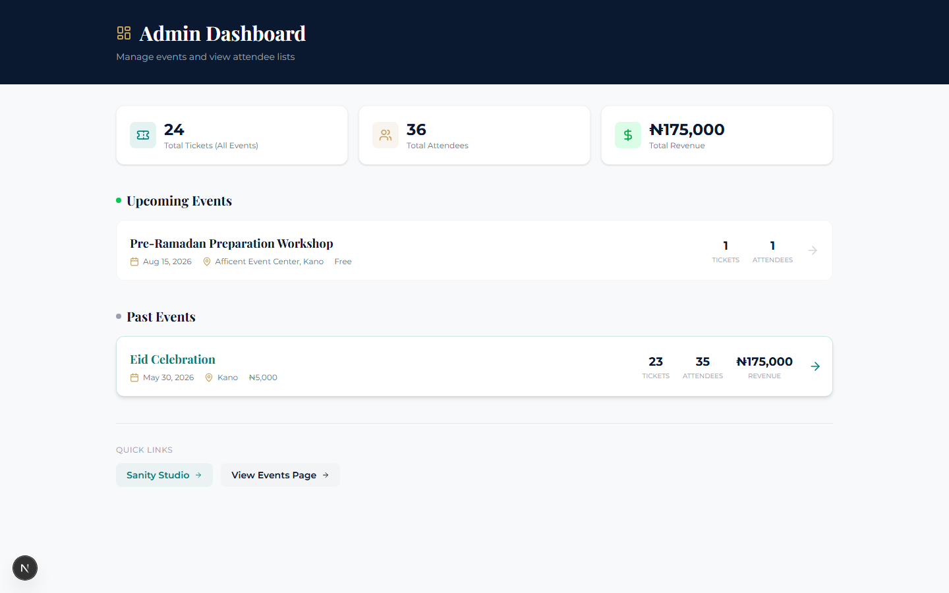Open Eid Celebration event title
The height and width of the screenshot is (593, 949).
click(x=173, y=359)
